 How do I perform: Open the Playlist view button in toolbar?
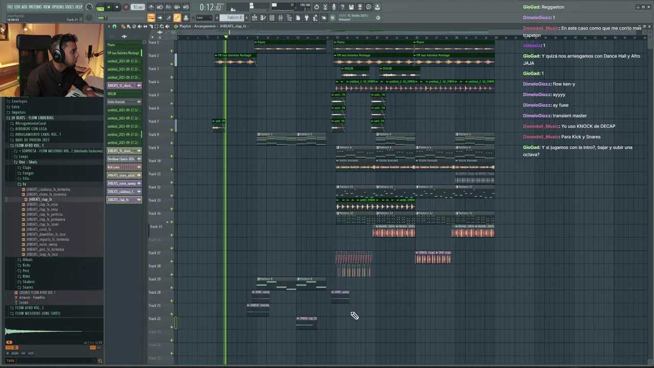tap(254, 18)
